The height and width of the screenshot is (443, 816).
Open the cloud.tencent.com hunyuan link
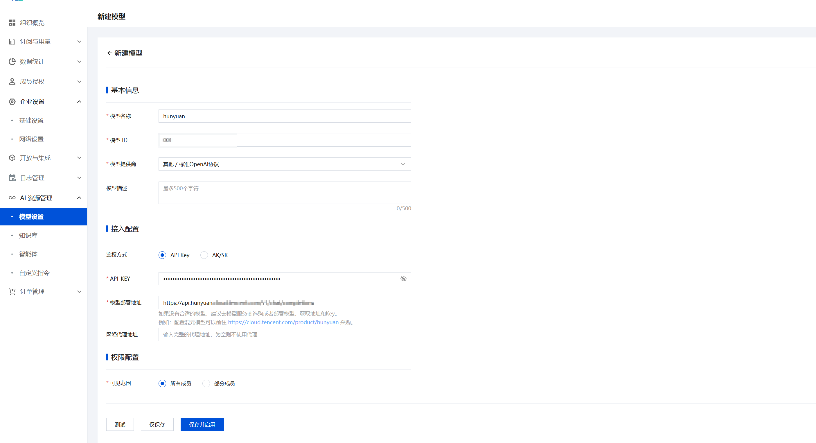[x=283, y=322]
